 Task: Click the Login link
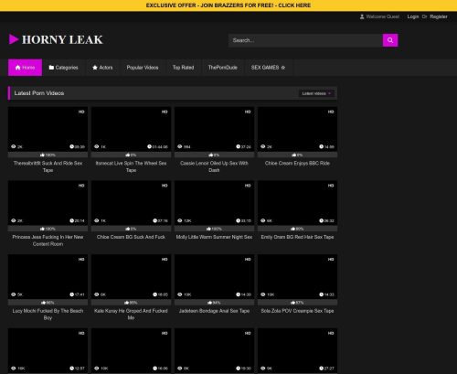click(413, 16)
